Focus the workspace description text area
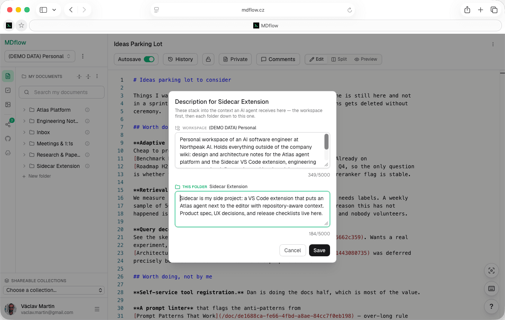The image size is (505, 320). click(x=252, y=150)
